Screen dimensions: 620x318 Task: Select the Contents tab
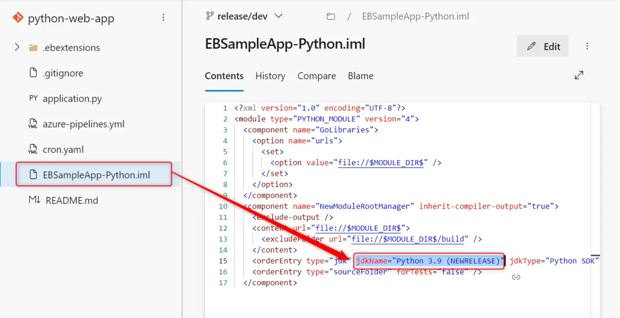tap(224, 76)
